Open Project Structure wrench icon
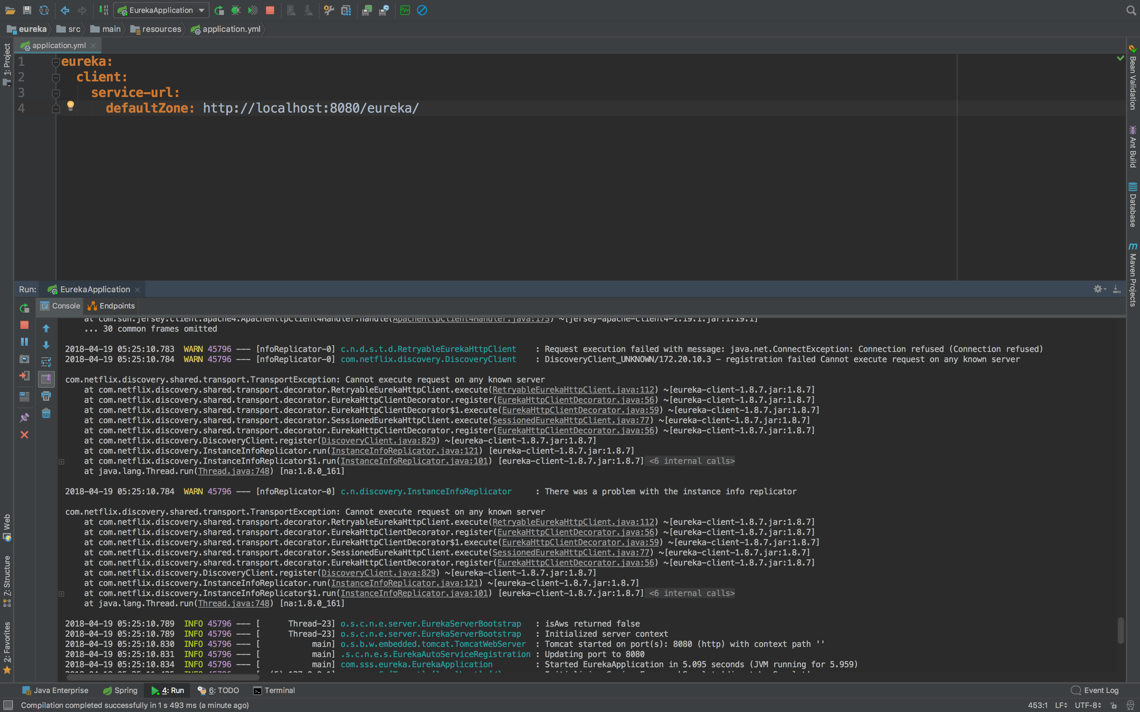The height and width of the screenshot is (712, 1140). point(329,10)
